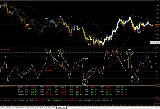This screenshot has height=109, width=160.
Task: Open the USDCAD,M15 chart tab
Action: point(41,107)
